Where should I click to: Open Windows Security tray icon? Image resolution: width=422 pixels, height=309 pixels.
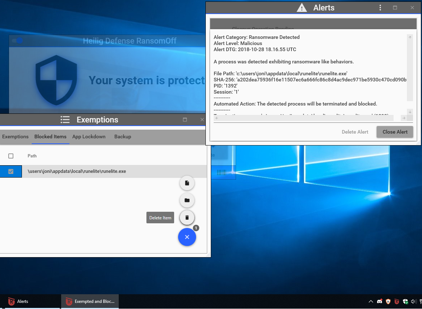point(405,301)
